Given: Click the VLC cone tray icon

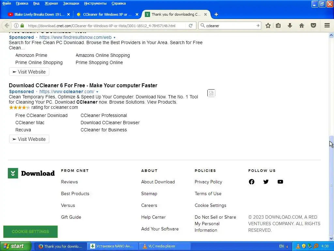Looking at the screenshot, I should [298, 246].
